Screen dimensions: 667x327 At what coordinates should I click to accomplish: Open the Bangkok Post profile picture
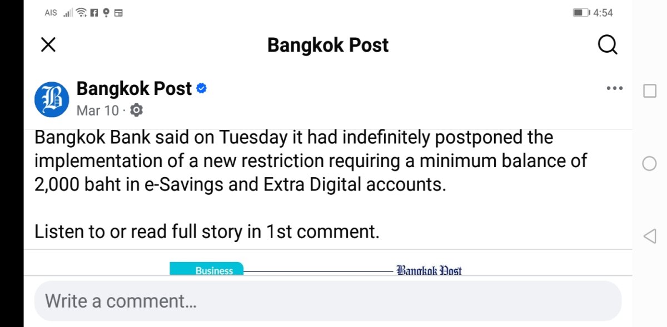click(52, 100)
